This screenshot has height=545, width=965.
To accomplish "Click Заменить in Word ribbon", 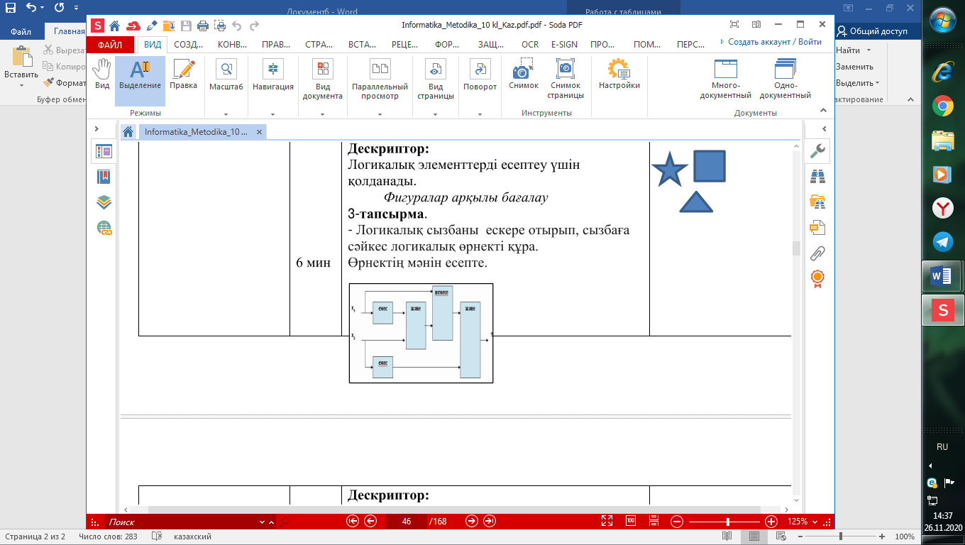I will pyautogui.click(x=854, y=67).
